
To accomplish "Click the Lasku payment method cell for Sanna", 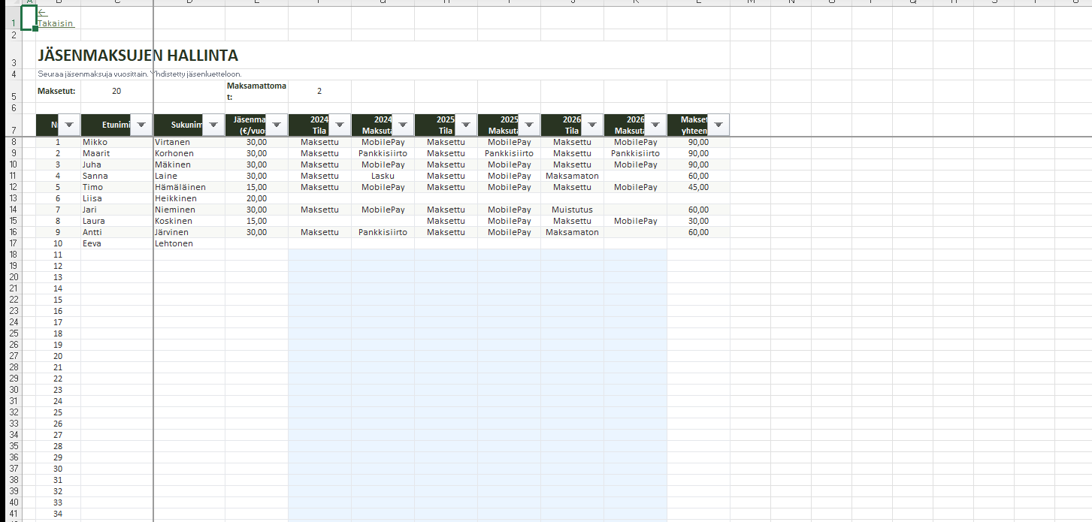I will [x=383, y=176].
